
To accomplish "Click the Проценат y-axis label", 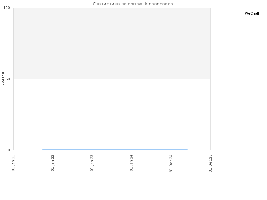I will point(2,79).
